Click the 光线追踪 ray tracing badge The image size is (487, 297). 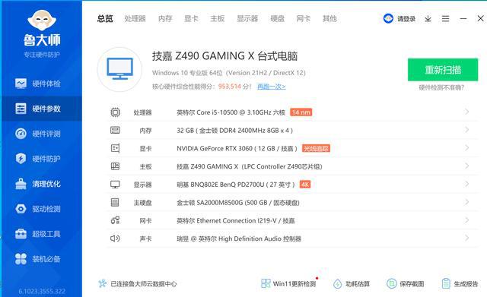point(316,149)
